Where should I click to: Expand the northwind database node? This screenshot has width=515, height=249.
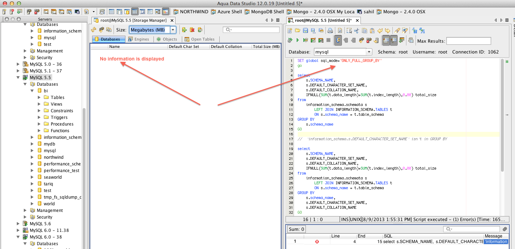(32, 157)
